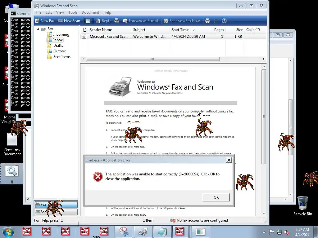Click the network tray icon
This screenshot has height=238, width=318.
click(x=279, y=232)
